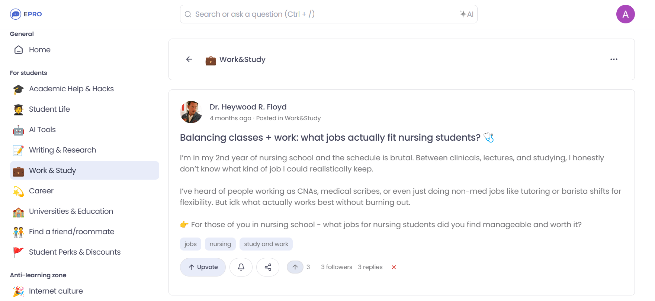Toggle the upvote arrow next to count 3
This screenshot has height=301, width=655.
pos(295,267)
